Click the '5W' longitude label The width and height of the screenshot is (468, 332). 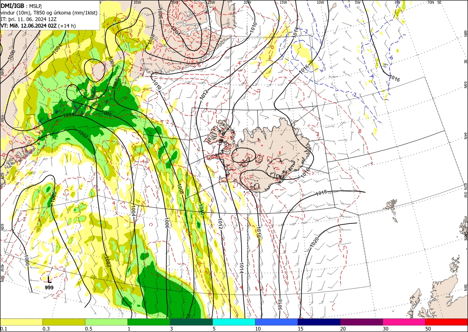coord(358,2)
